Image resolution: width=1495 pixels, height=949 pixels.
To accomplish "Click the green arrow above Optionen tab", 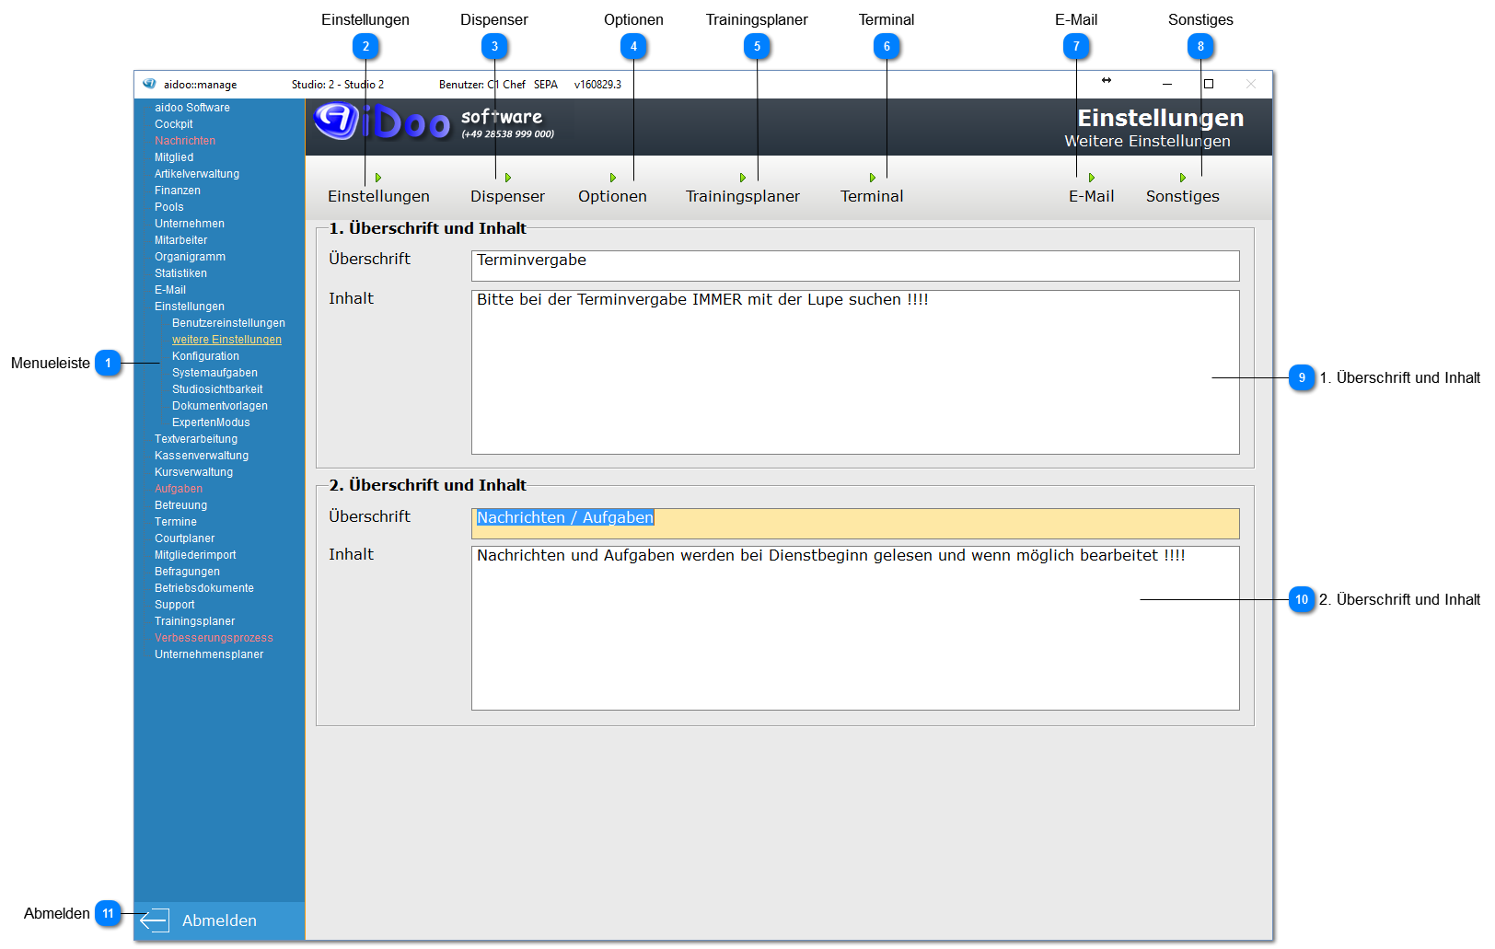I will pyautogui.click(x=613, y=178).
